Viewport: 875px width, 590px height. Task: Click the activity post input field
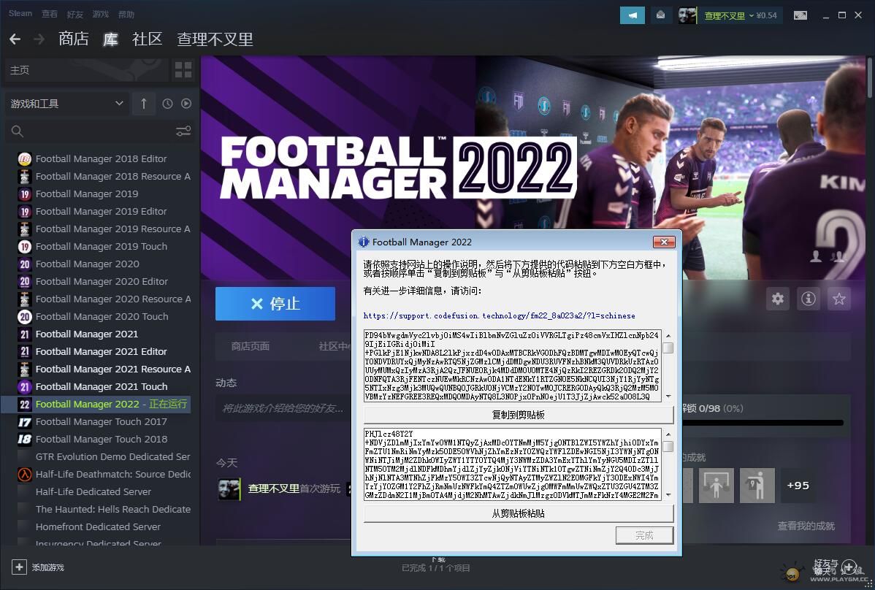[x=283, y=409]
